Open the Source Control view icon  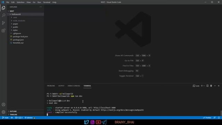coord(3,23)
